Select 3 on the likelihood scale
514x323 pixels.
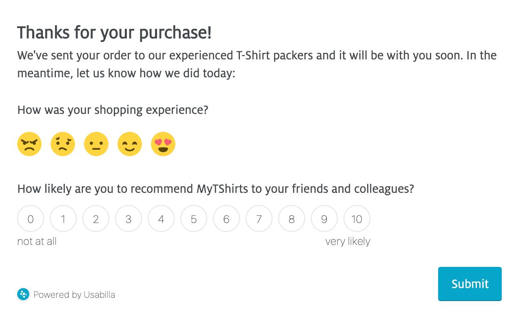point(128,219)
